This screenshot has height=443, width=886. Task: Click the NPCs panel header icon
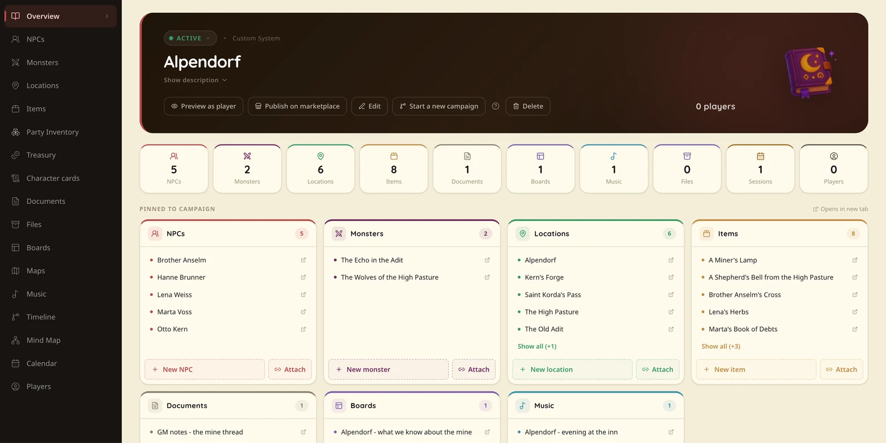[155, 234]
